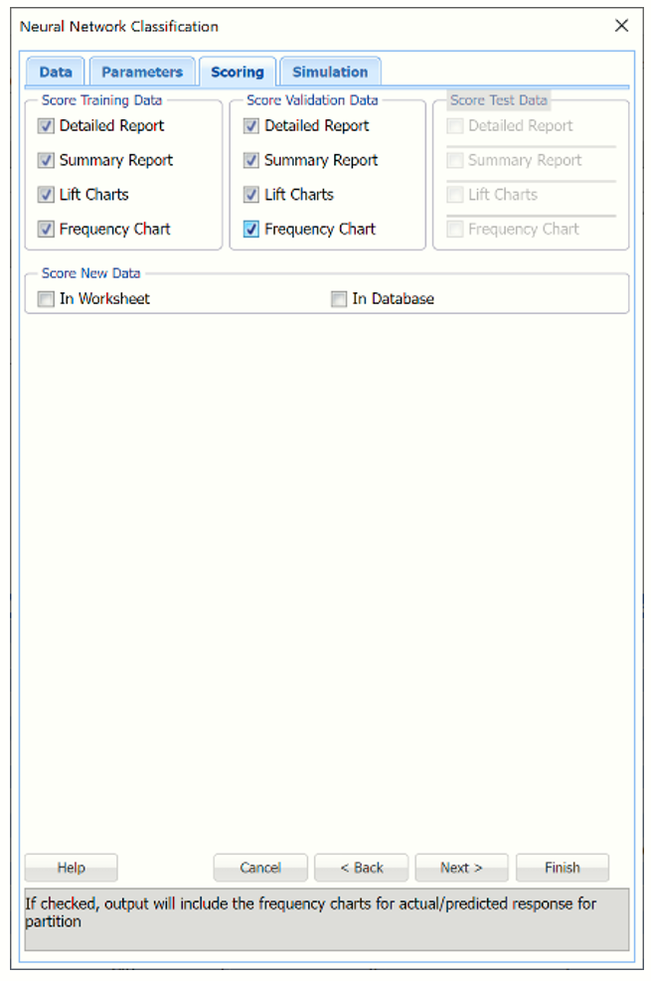Click the Cancel button
Screen dimensions: 651x981
click(260, 868)
